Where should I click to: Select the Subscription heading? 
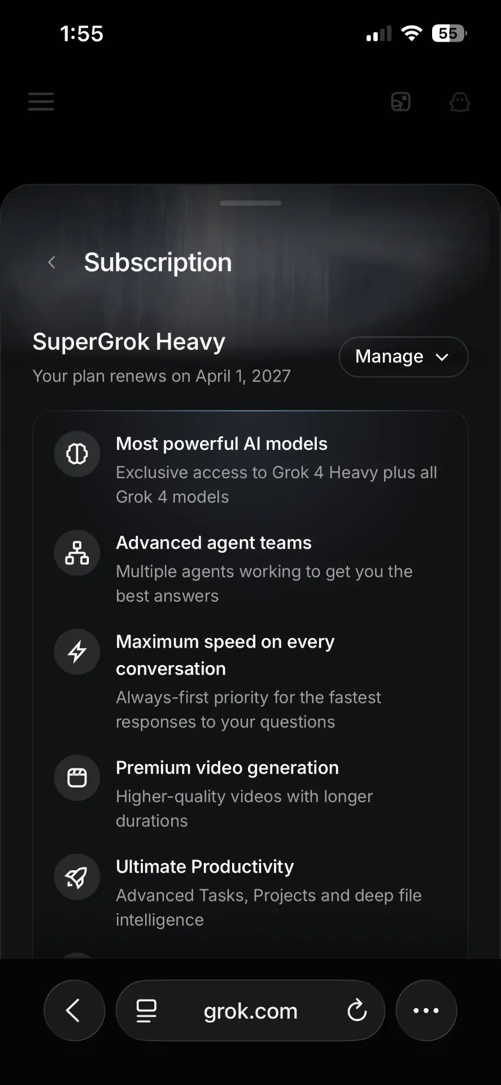[158, 262]
